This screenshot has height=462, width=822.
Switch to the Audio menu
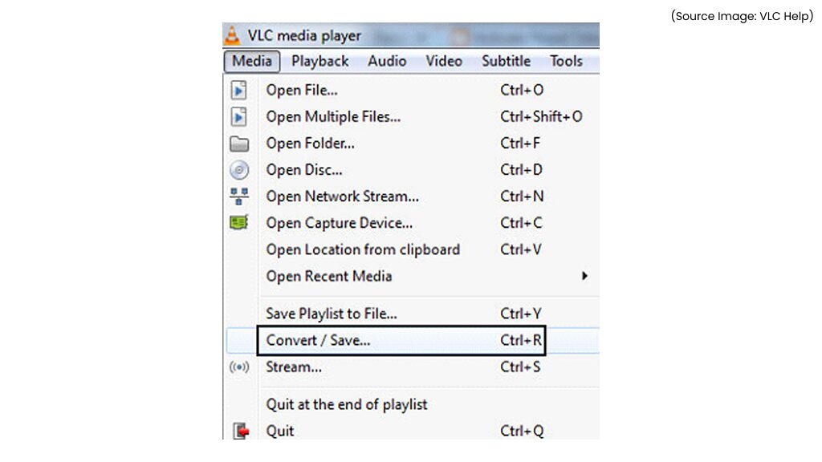coord(387,61)
